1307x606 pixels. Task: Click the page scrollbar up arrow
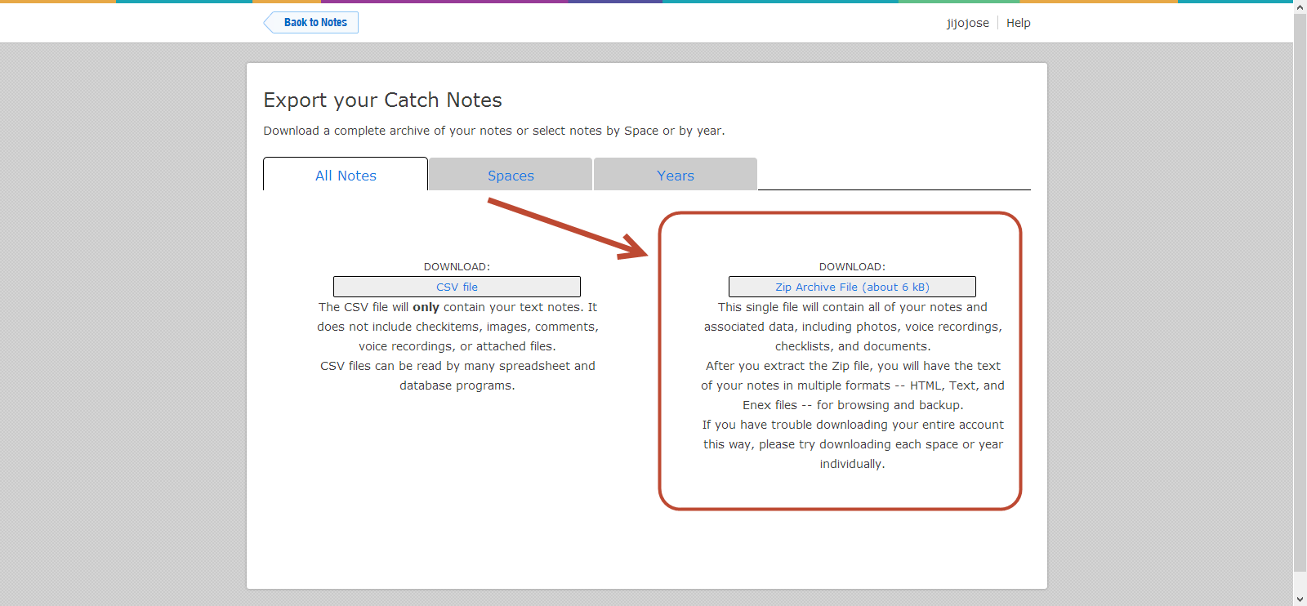1300,7
